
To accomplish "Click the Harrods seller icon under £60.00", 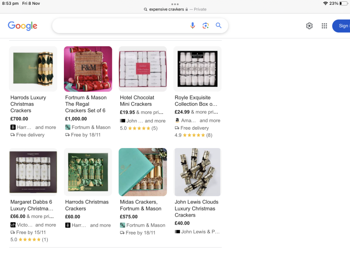I will 68,225.
